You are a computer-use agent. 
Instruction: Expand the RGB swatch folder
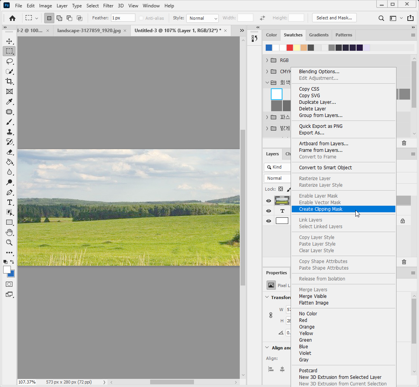pos(267,60)
